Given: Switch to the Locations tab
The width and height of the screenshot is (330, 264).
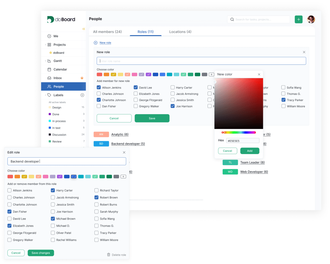Looking at the screenshot, I should (x=180, y=32).
